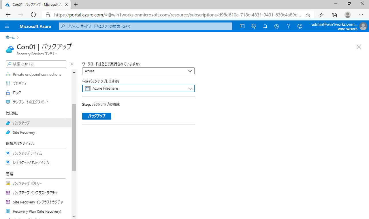The width and height of the screenshot is (369, 219).
Task: Close the Con01 backup blade
Action: [x=359, y=47]
